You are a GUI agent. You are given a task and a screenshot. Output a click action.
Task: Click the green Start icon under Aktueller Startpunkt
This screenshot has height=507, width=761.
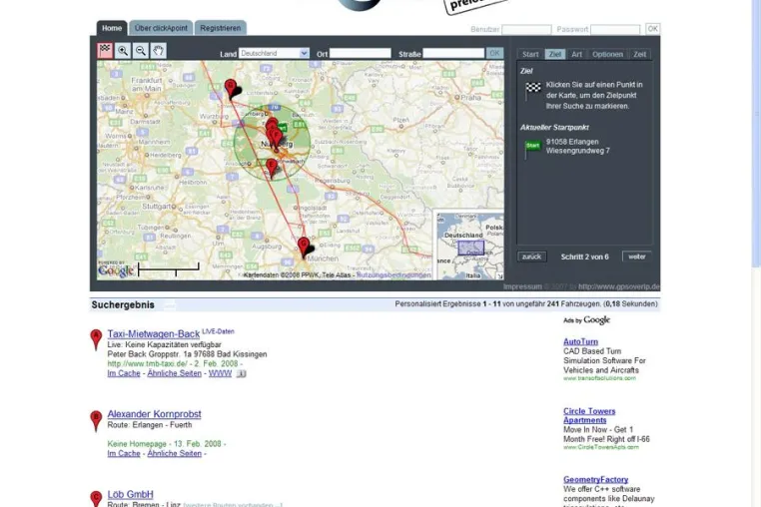click(x=532, y=148)
